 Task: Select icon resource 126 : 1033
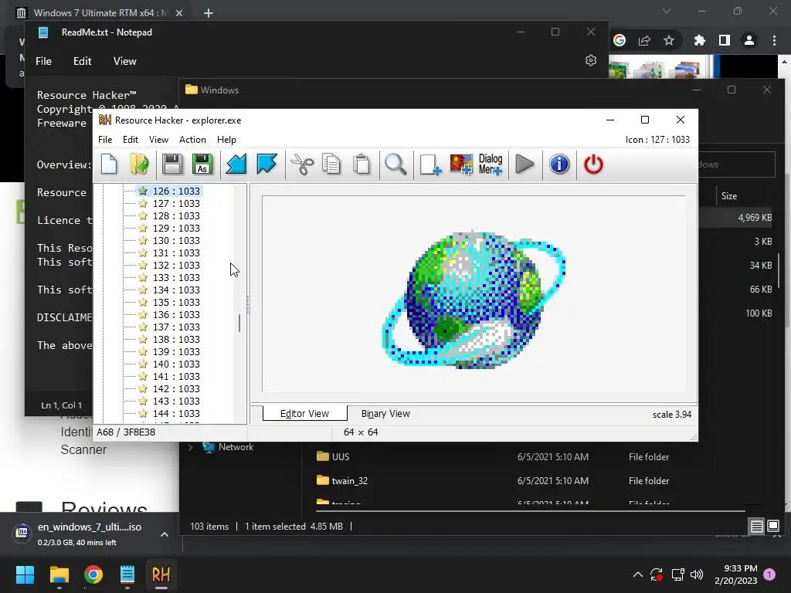[170, 191]
